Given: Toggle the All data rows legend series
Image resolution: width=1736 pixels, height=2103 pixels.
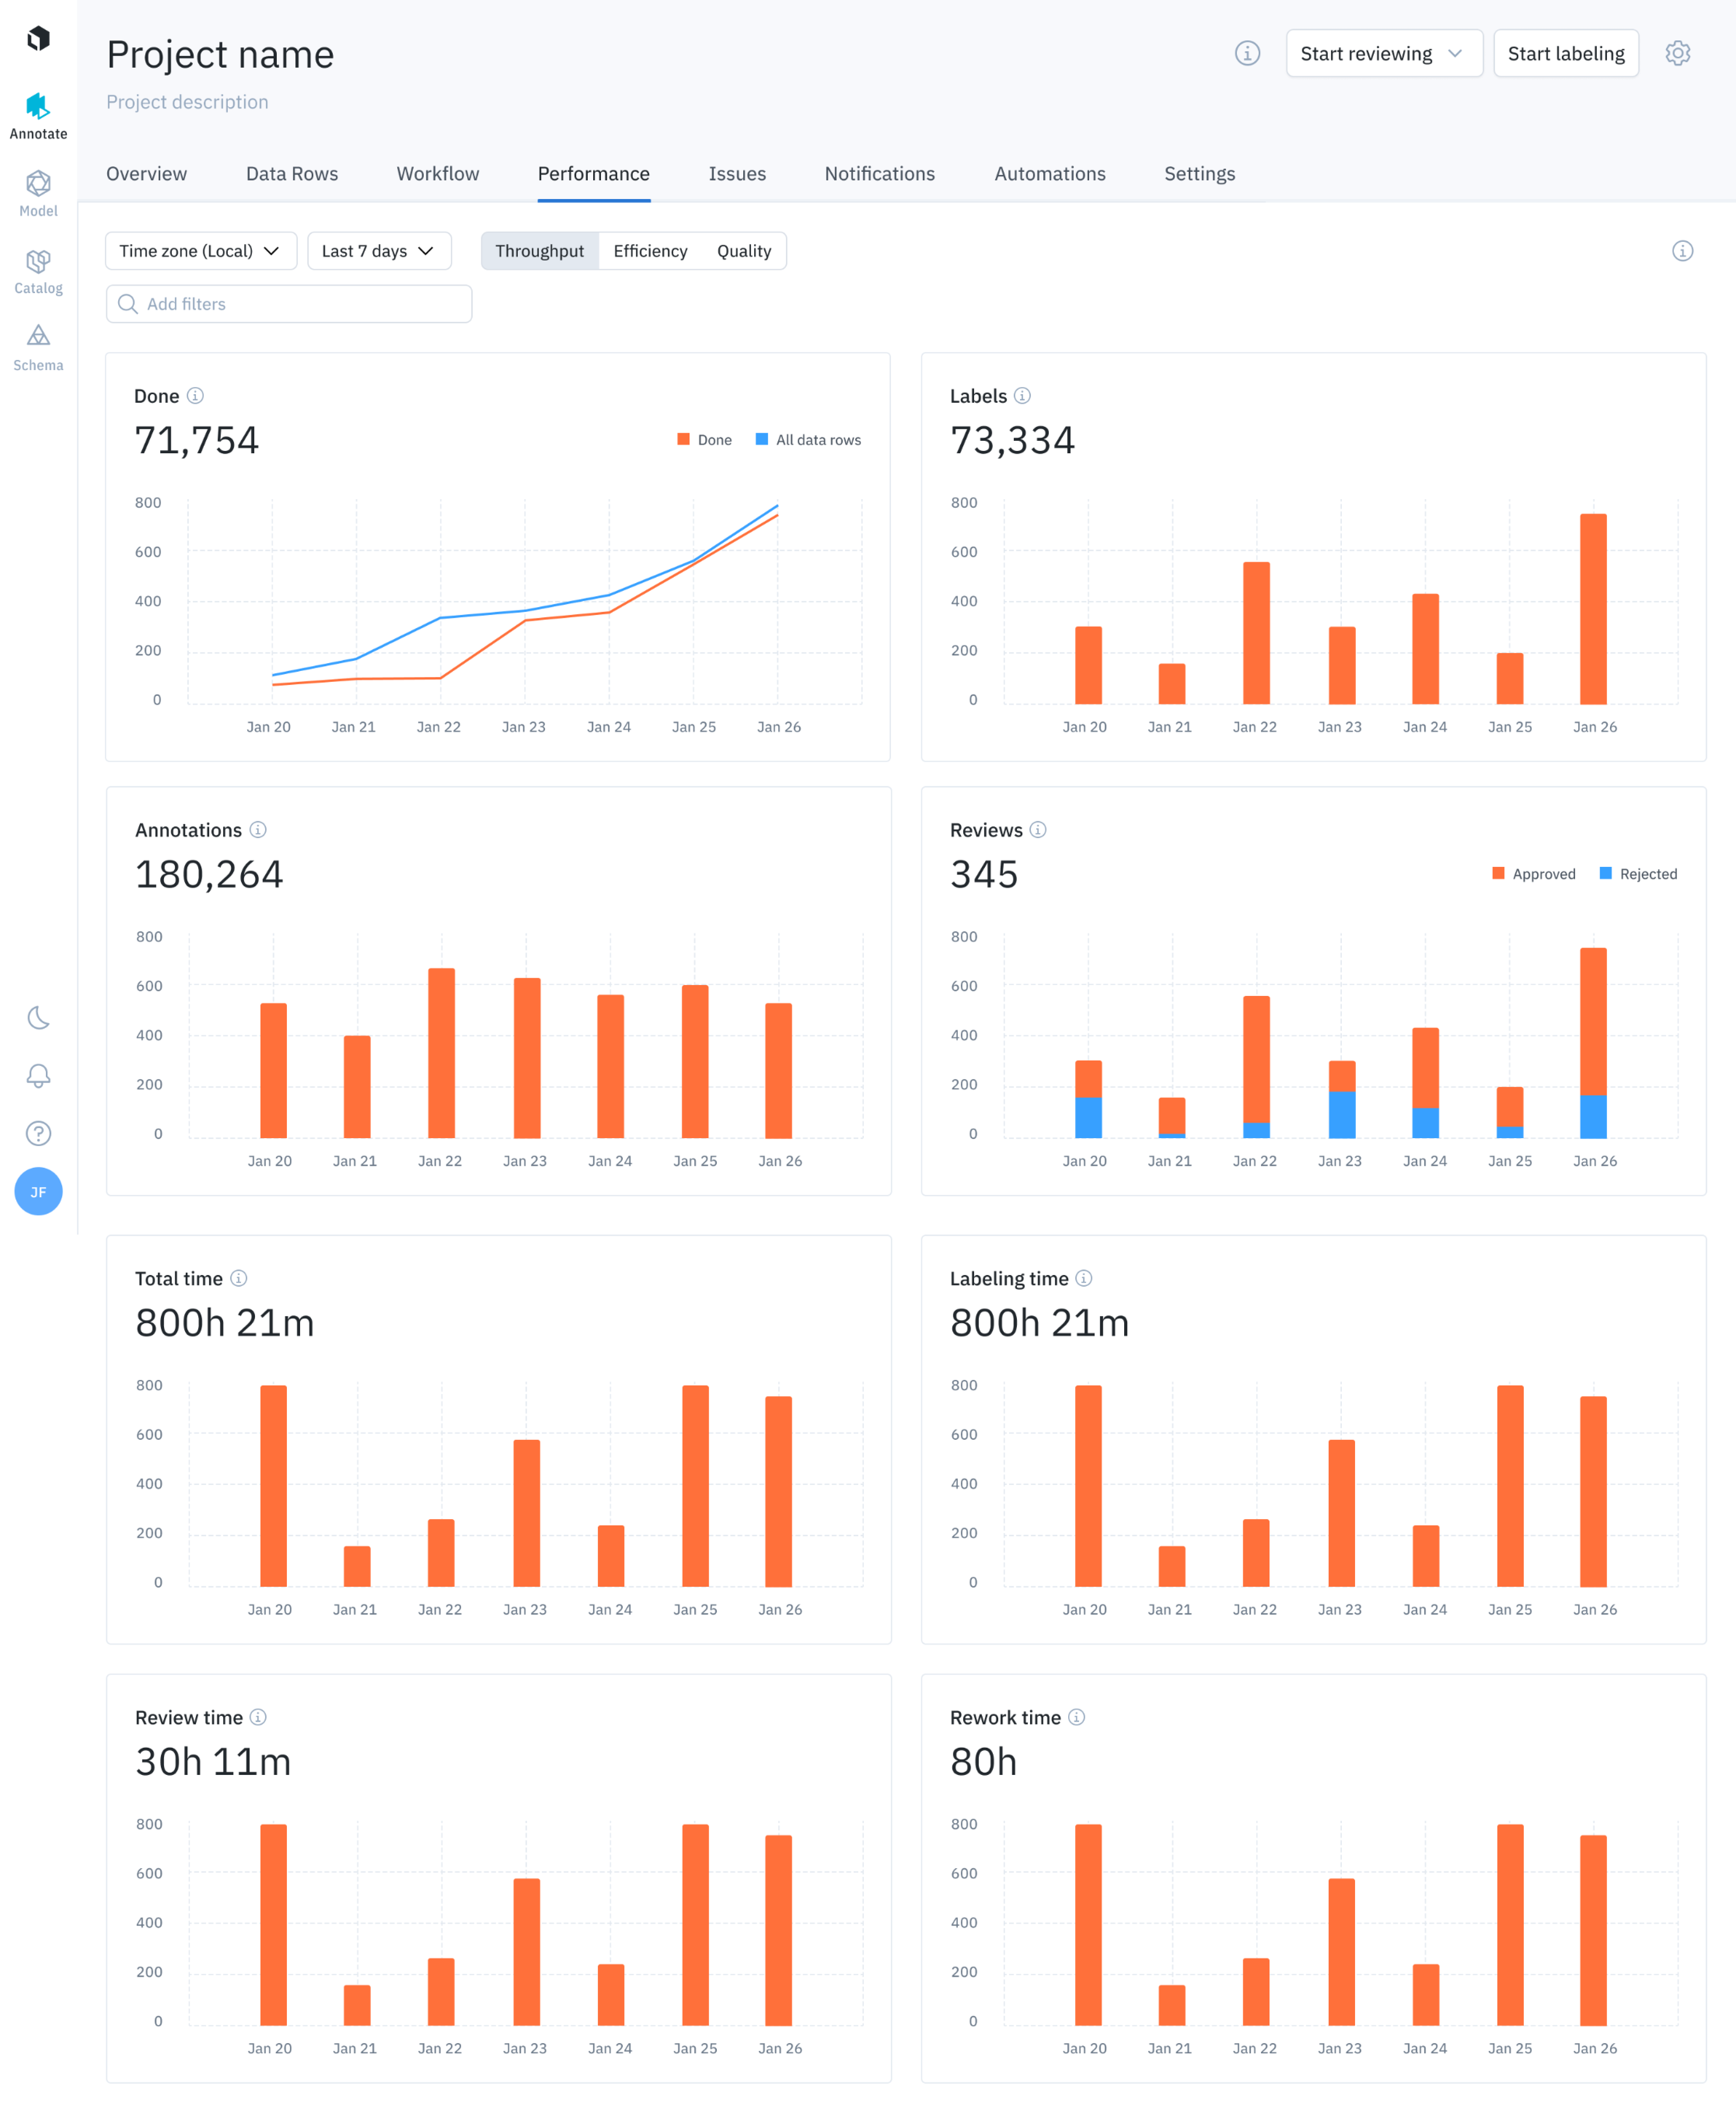Looking at the screenshot, I should point(808,440).
